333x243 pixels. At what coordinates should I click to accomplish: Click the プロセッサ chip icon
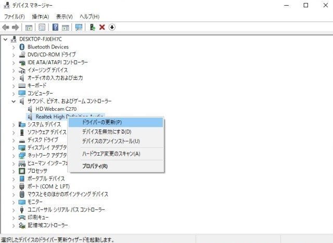coord(22,171)
